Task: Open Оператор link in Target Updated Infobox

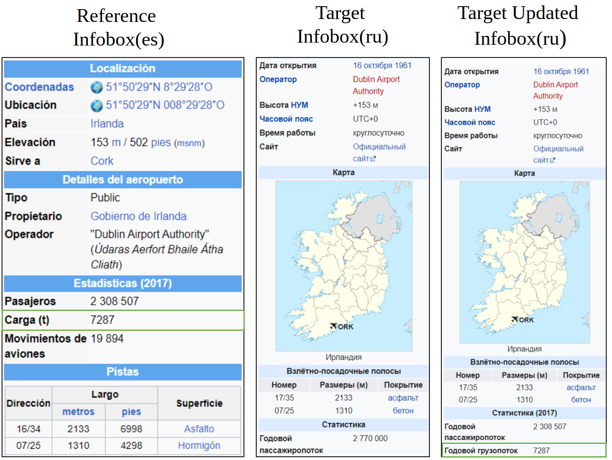Action: (x=462, y=85)
